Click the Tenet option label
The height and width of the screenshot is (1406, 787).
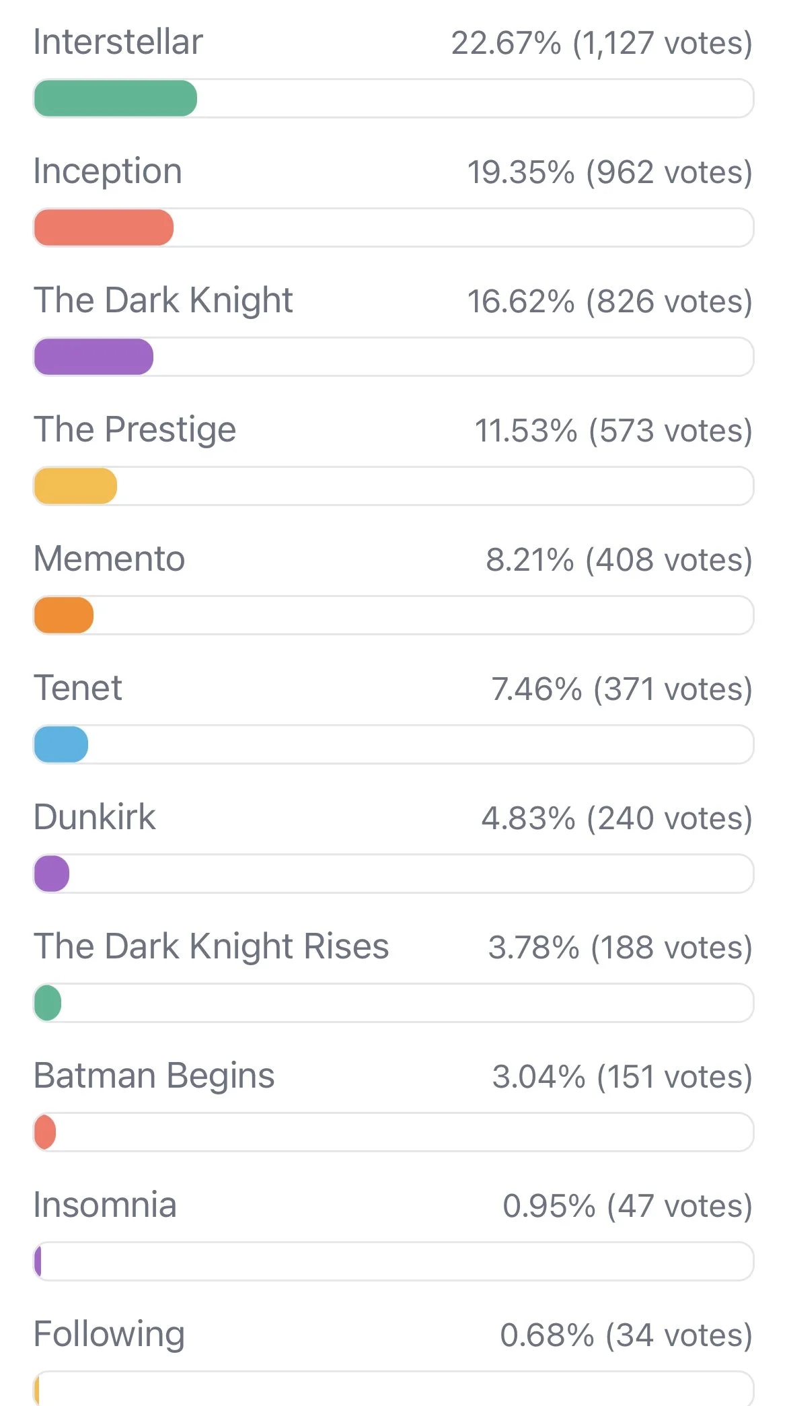coord(78,688)
